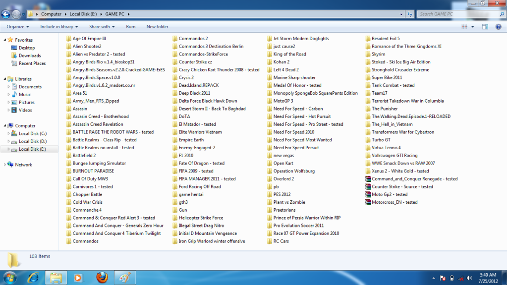
Task: Show the preview pane icon
Action: pyautogui.click(x=485, y=27)
